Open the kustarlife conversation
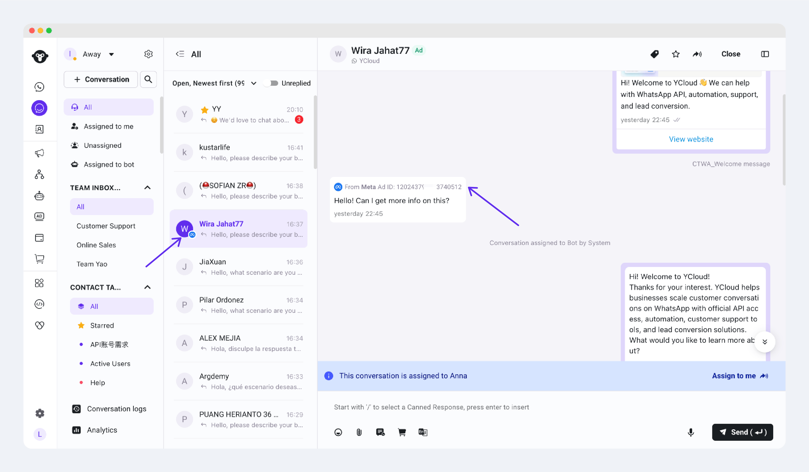Viewport: 809px width, 472px height. [x=238, y=152]
